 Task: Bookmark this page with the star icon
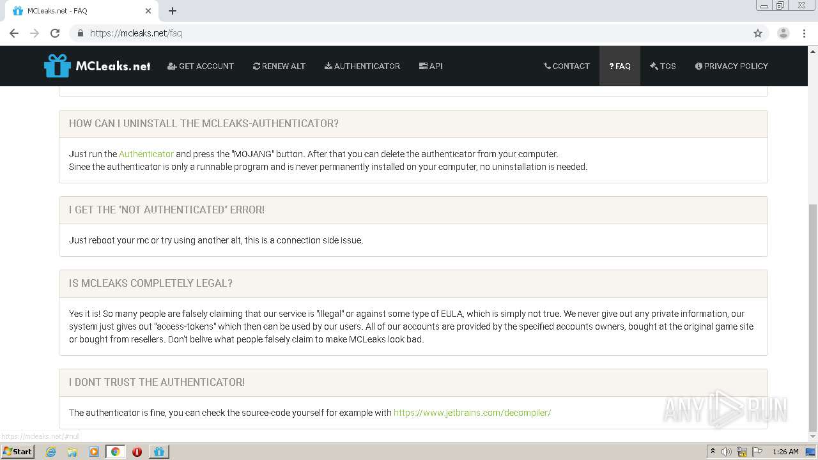[758, 33]
